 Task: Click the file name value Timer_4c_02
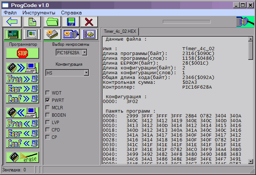pyautogui.click(x=199, y=49)
